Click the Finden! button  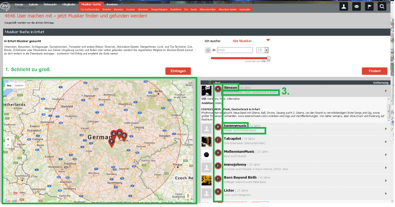point(375,71)
